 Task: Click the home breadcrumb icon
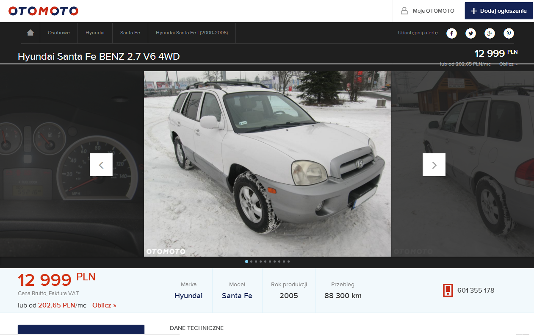pyautogui.click(x=30, y=33)
